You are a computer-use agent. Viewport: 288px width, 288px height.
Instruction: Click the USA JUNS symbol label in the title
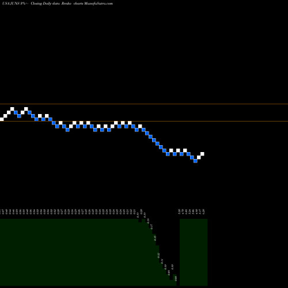pos(11,3)
